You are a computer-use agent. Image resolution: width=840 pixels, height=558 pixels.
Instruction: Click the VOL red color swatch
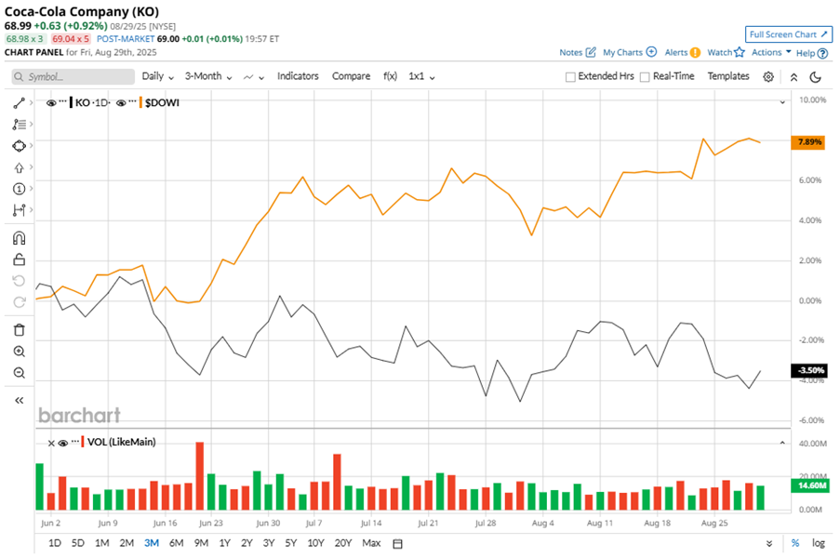pyautogui.click(x=83, y=443)
